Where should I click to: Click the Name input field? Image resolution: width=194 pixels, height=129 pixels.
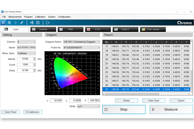(27, 47)
